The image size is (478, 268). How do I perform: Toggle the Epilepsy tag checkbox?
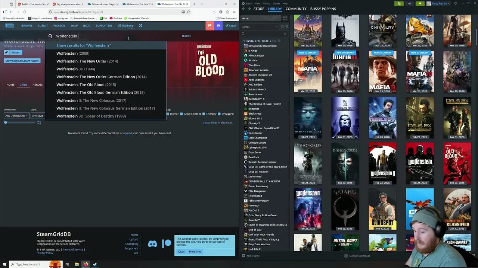(204, 114)
